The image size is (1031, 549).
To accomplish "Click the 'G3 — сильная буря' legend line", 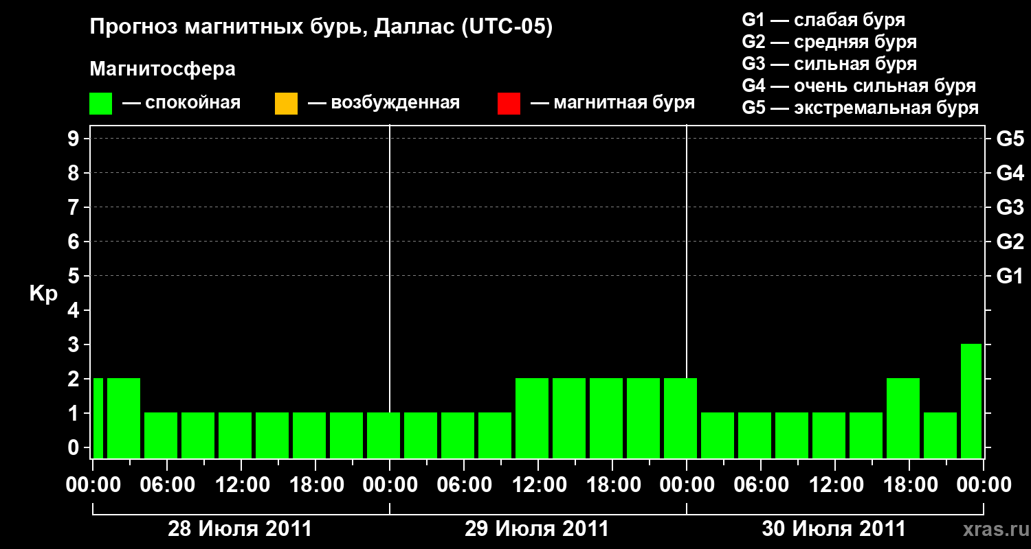I will (829, 64).
